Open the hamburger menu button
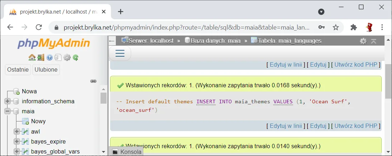 (120, 53)
